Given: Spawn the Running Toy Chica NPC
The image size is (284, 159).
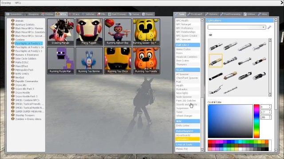Looking at the screenshot, I should click(x=118, y=61).
